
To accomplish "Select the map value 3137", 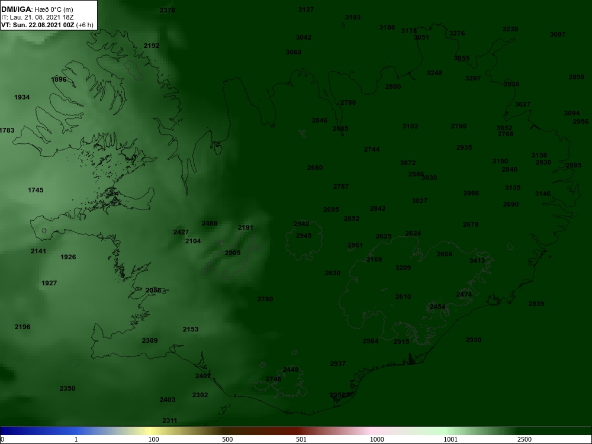I will pyautogui.click(x=306, y=9).
